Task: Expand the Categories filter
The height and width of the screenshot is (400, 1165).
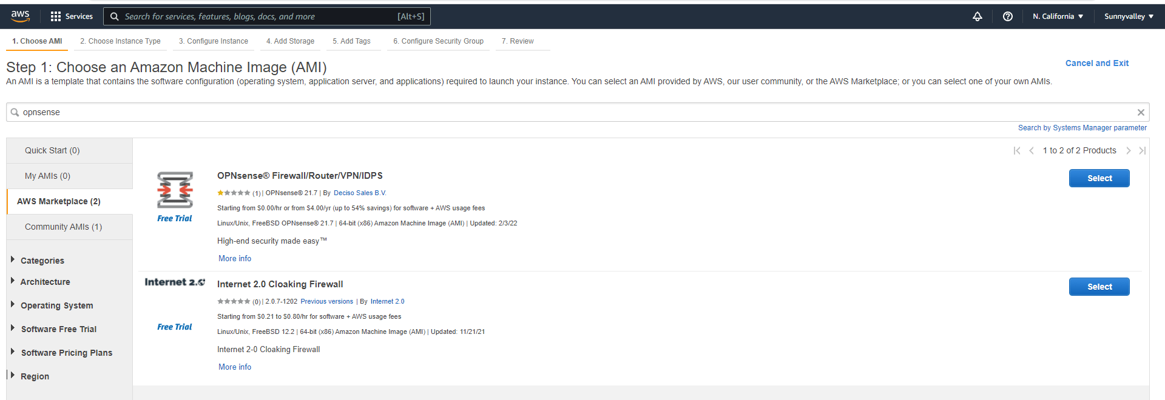Action: (38, 261)
